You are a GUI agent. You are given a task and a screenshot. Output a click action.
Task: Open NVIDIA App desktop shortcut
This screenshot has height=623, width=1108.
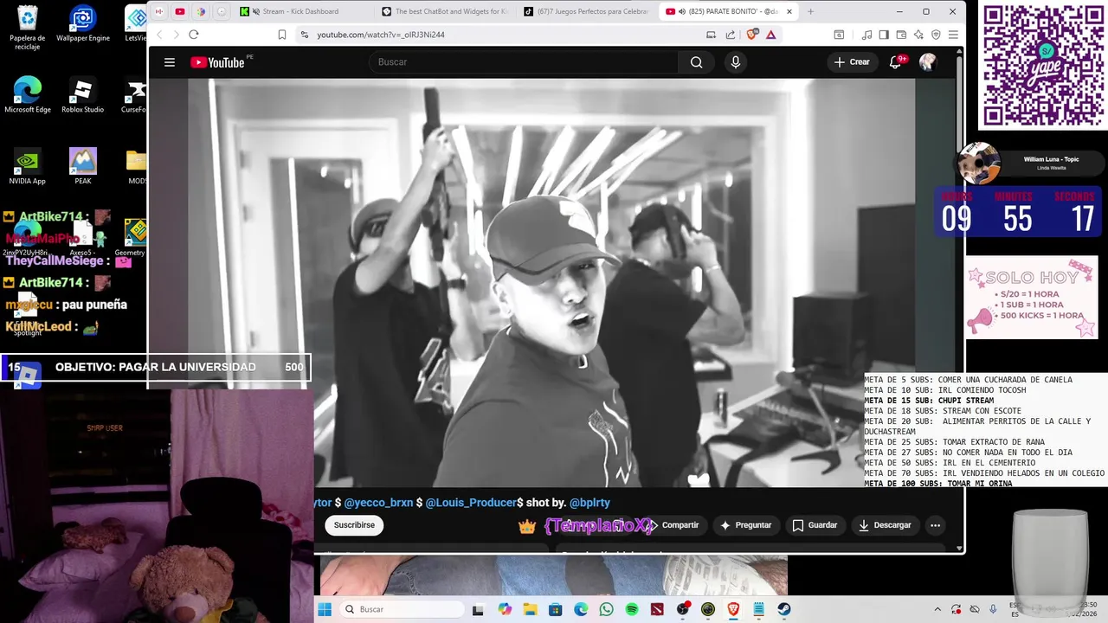click(x=28, y=166)
